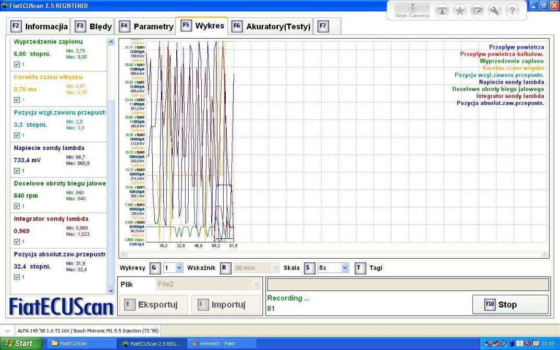This screenshot has height=350, width=560.
Task: Click the ALFA 145 ECU status bar text
Action: point(88,331)
